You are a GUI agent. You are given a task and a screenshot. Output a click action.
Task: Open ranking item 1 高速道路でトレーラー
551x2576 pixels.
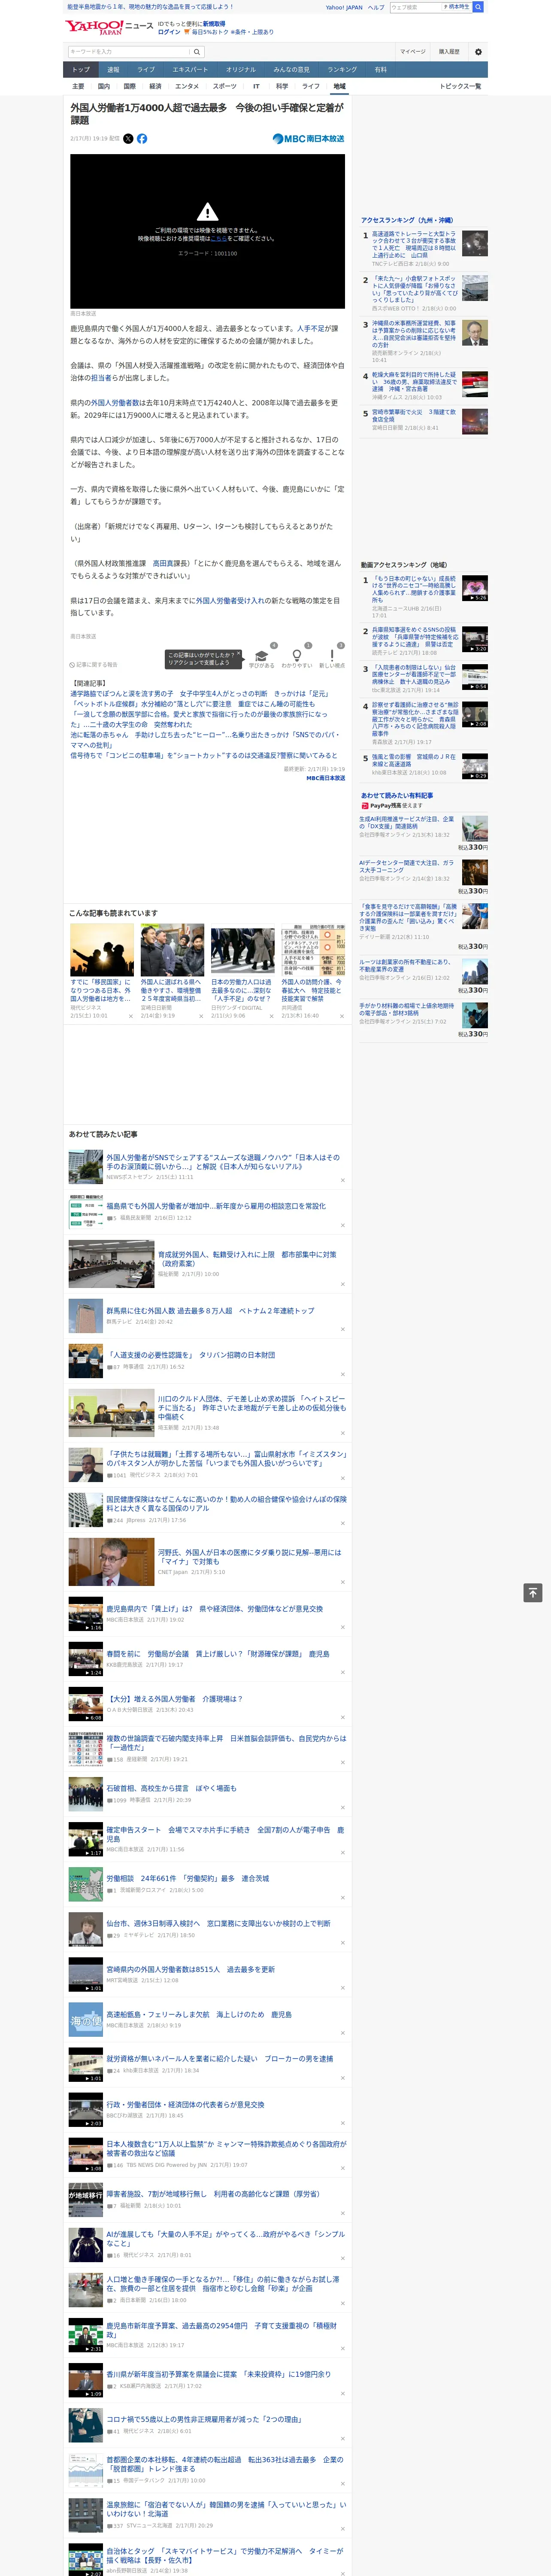[415, 246]
